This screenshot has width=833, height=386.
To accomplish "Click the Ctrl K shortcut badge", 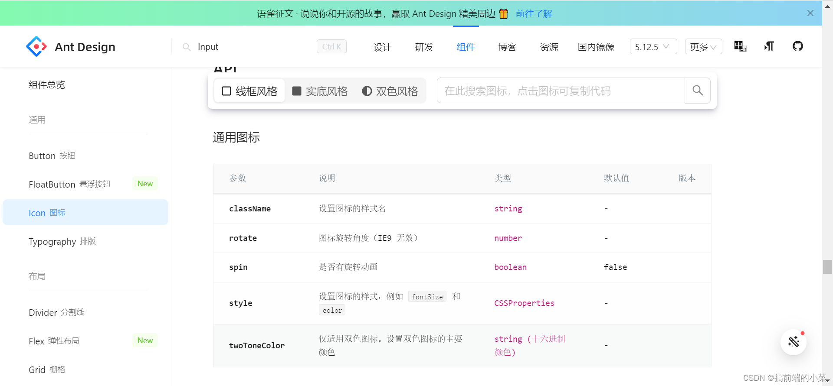I will (331, 46).
